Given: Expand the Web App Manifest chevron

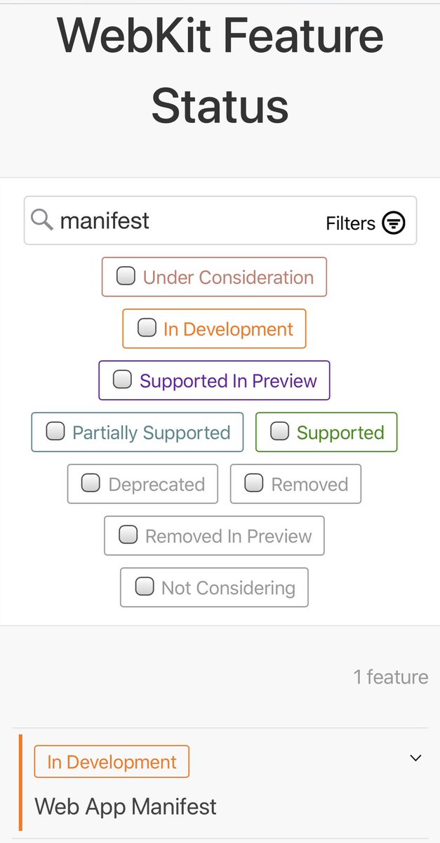Looking at the screenshot, I should (415, 758).
